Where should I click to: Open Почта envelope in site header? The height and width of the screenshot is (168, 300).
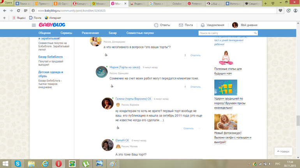(x=185, y=25)
